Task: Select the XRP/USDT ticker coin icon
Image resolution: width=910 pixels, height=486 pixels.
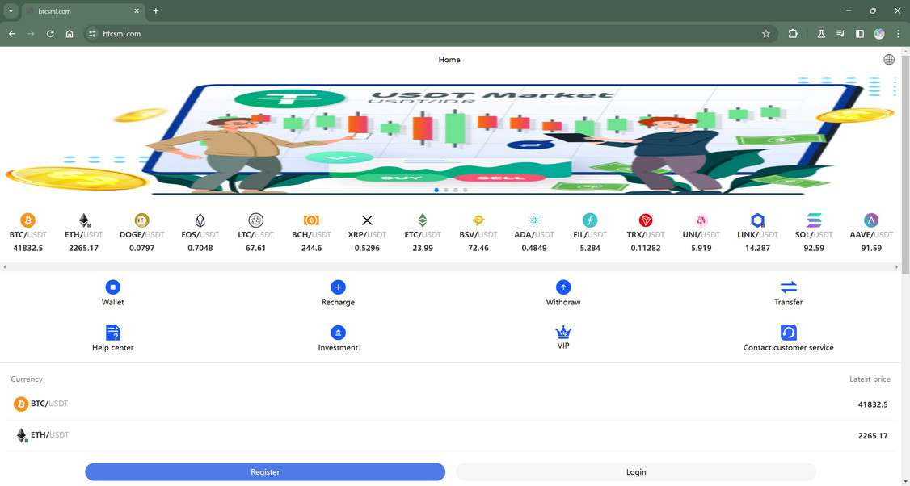Action: tap(367, 220)
